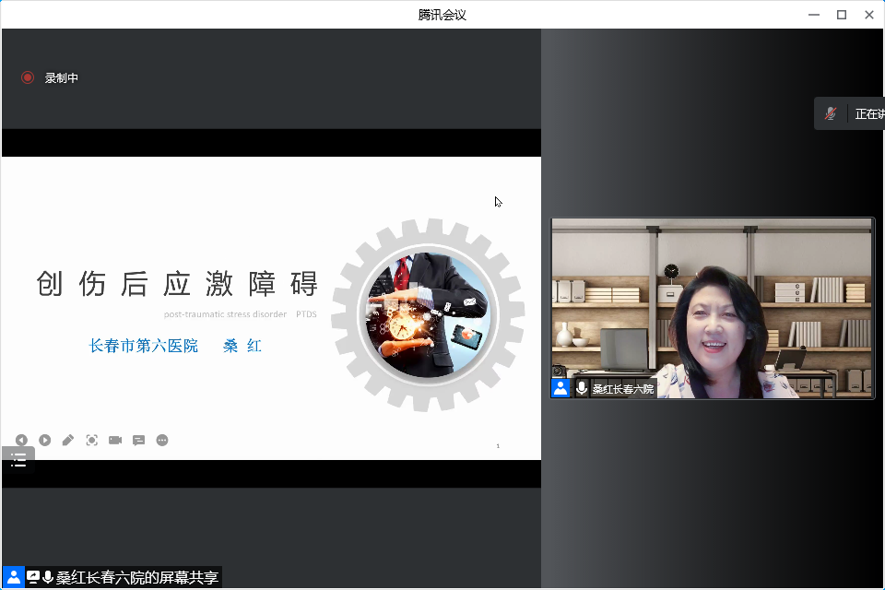The width and height of the screenshot is (885, 590).
Task: Click the muted microphone icon at top right
Action: 831,113
